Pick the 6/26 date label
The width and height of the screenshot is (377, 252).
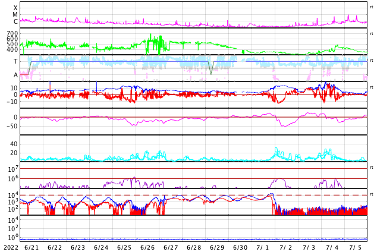point(147,247)
